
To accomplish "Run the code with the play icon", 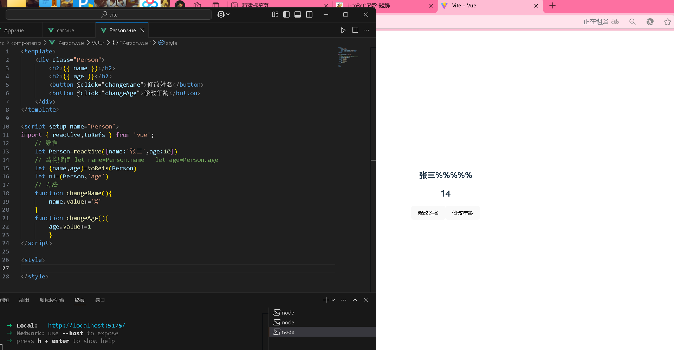I will [343, 30].
